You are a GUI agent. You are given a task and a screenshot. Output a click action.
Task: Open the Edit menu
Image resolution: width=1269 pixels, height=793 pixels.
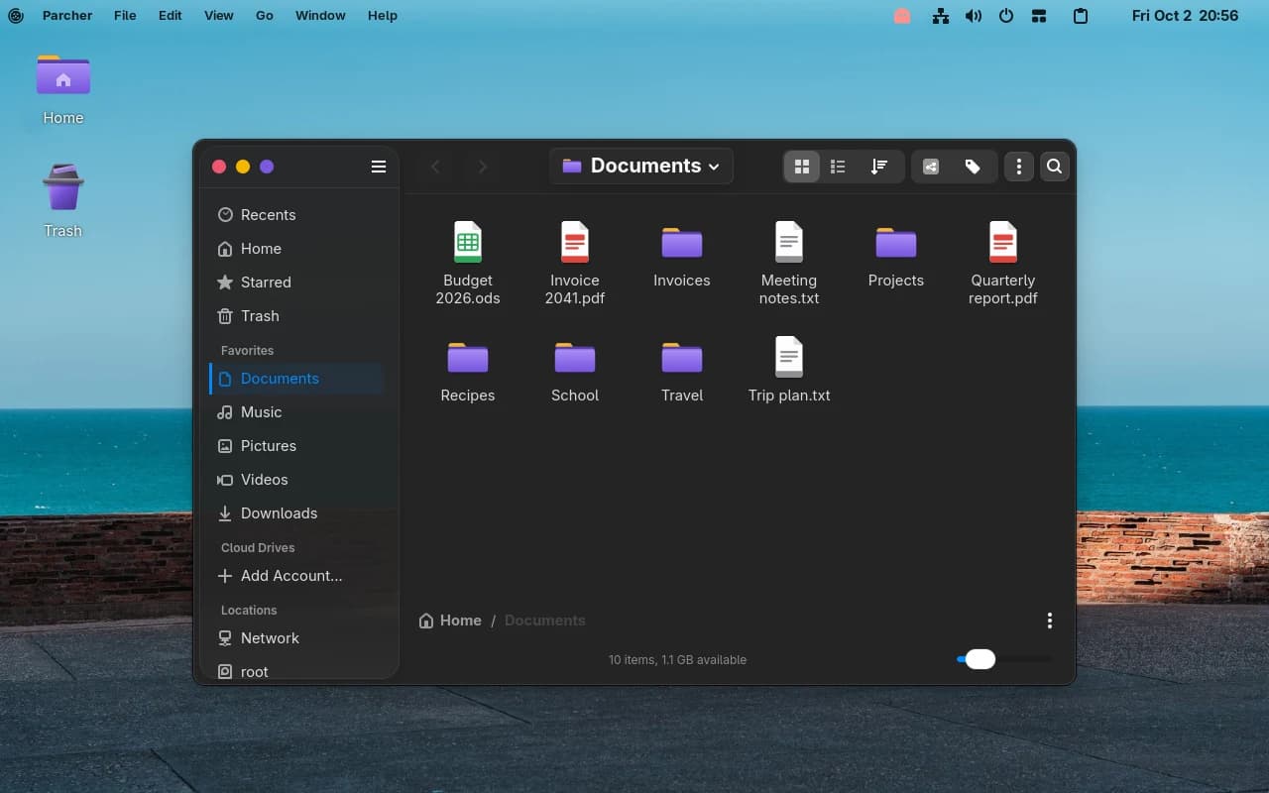point(171,16)
